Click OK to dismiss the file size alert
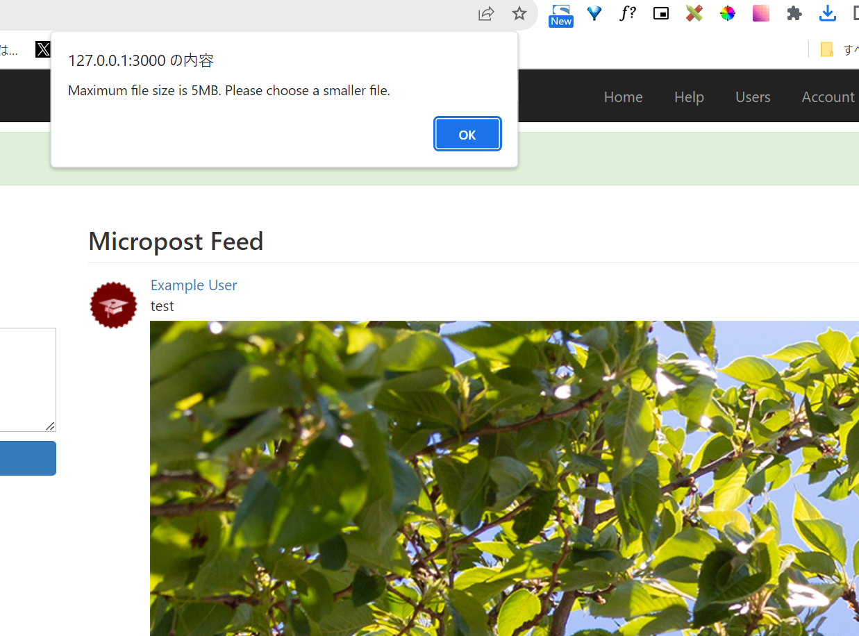The image size is (859, 636). tap(467, 134)
